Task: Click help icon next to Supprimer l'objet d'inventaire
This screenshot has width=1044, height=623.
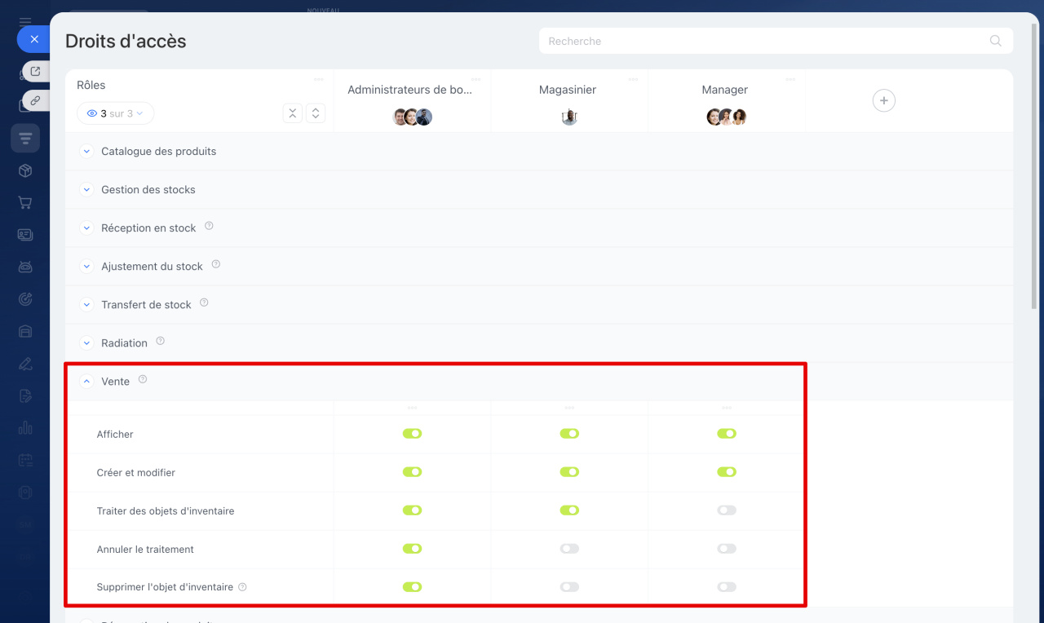Action: point(242,587)
